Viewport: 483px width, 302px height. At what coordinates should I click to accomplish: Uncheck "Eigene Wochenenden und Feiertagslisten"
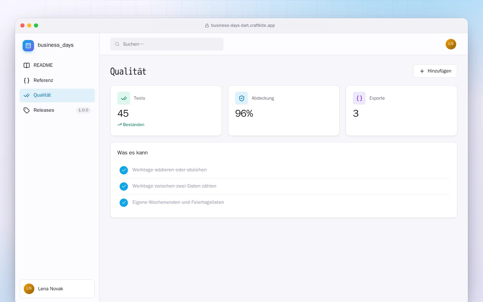[124, 203]
